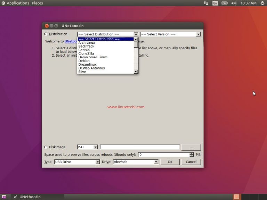Open the Drive /dev/sdb dropdown
Screen dimensions: 267x200
click(x=156, y=162)
